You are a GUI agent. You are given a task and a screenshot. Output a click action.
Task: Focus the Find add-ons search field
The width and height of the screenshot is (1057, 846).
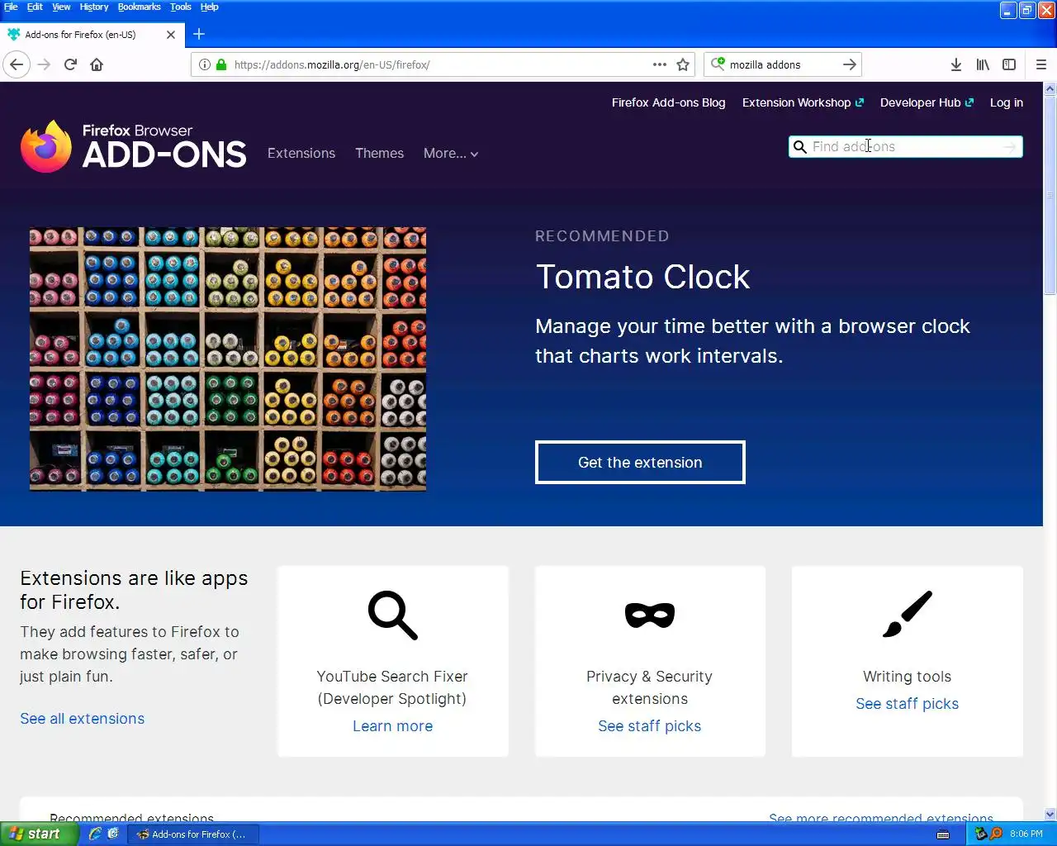906,147
